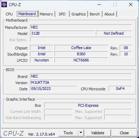Click the Not Defined model revision field
The width and height of the screenshot is (139, 138).
pyautogui.click(x=114, y=33)
